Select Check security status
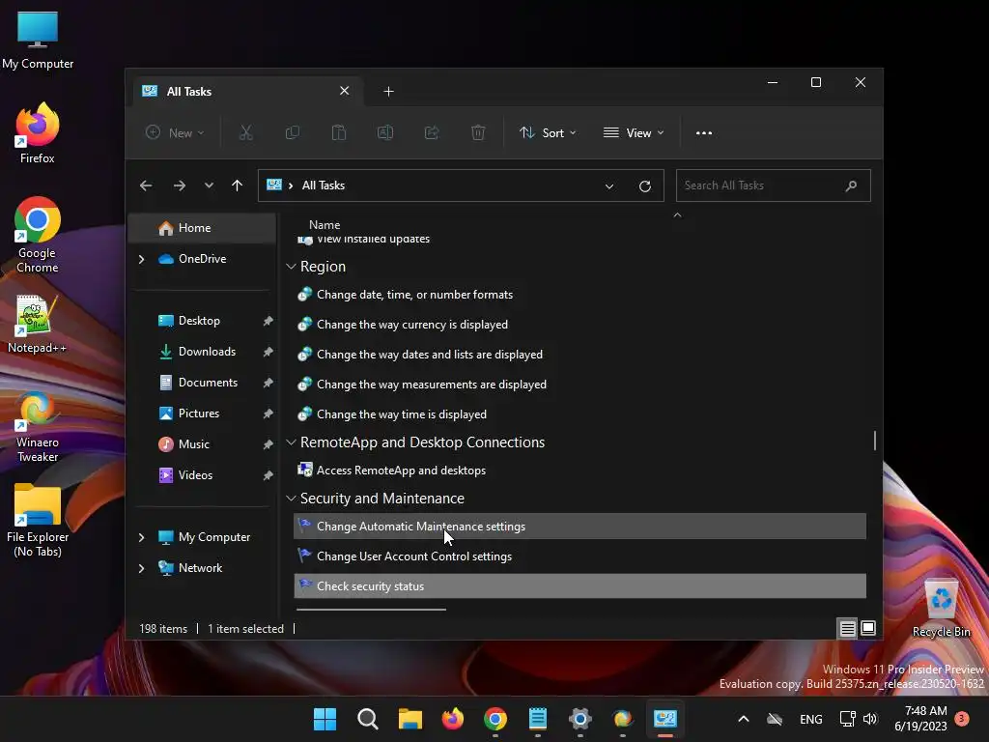Screen dimensions: 989x742 [579, 586]
